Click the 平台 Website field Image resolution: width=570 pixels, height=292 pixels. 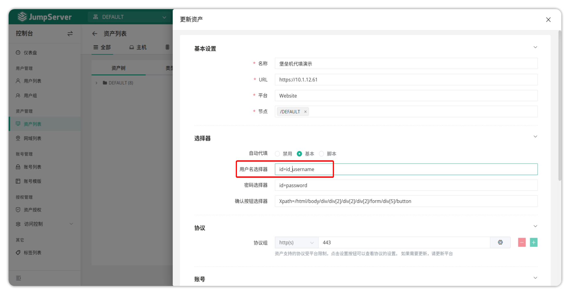tap(406, 96)
